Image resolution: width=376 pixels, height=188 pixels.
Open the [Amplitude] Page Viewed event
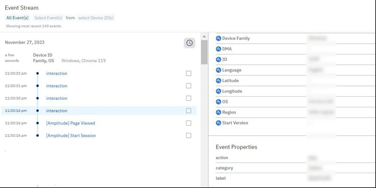click(x=70, y=123)
